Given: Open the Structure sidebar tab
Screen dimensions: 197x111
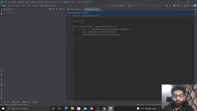Looking at the screenshot, I should click(x=2, y=72).
